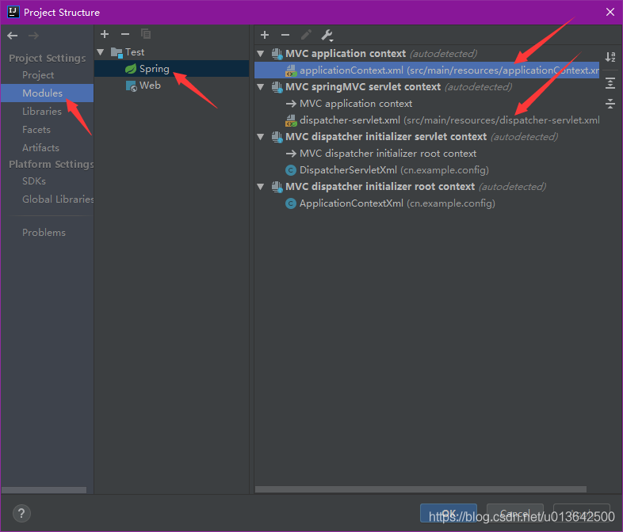Viewport: 623px width, 532px height.
Task: Click the IntelliJ IDEA logo in title bar
Action: pyautogui.click(x=13, y=12)
